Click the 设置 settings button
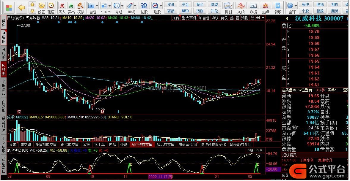The height and width of the screenshot is (181, 350). [12, 145]
